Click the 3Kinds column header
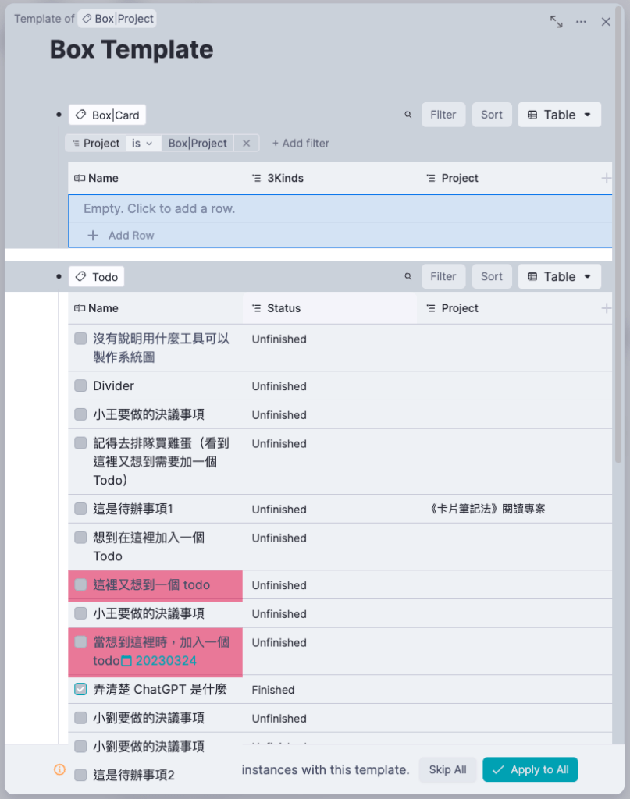Viewport: 630px width, 799px height. (x=285, y=178)
